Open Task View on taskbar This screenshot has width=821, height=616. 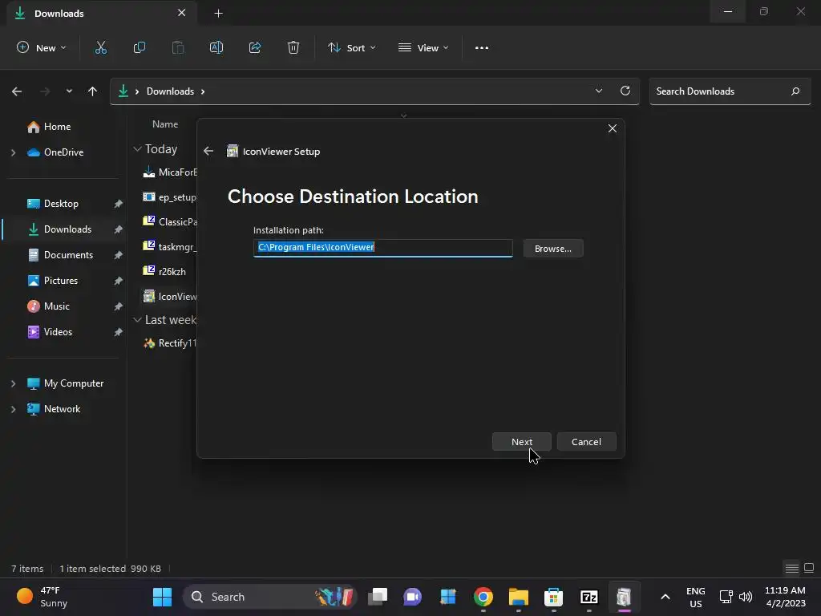tap(378, 597)
